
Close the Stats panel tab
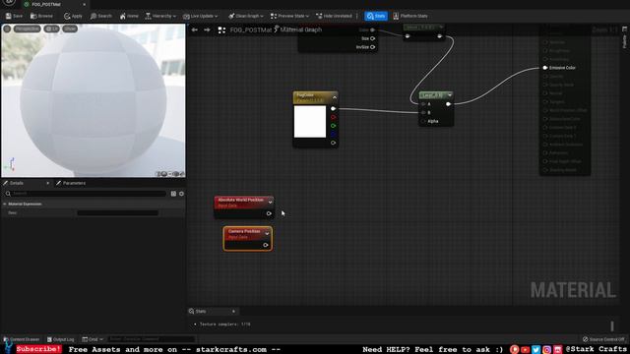tap(234, 311)
